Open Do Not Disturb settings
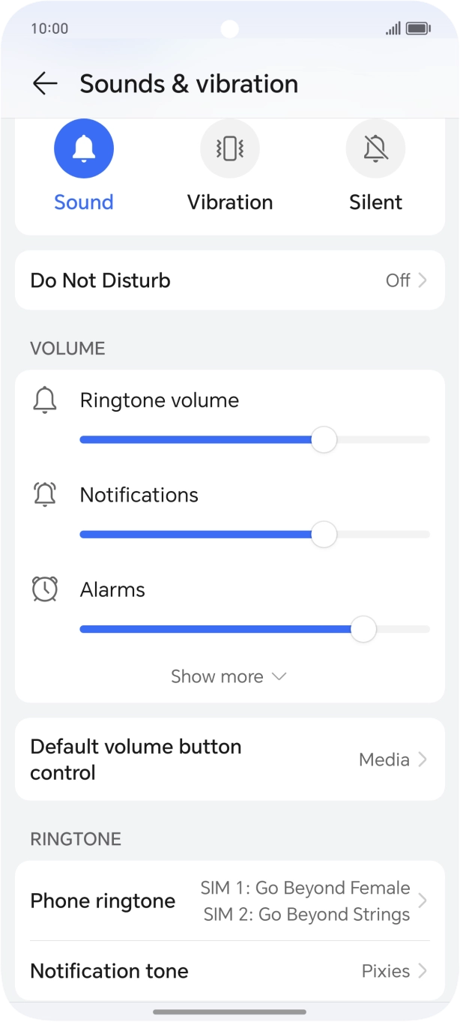Screen dimensions: 460x1022 [229, 280]
